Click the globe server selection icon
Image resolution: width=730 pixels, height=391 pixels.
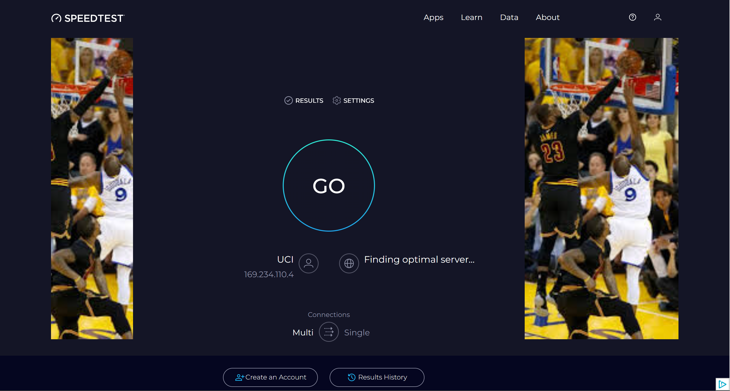[349, 263]
